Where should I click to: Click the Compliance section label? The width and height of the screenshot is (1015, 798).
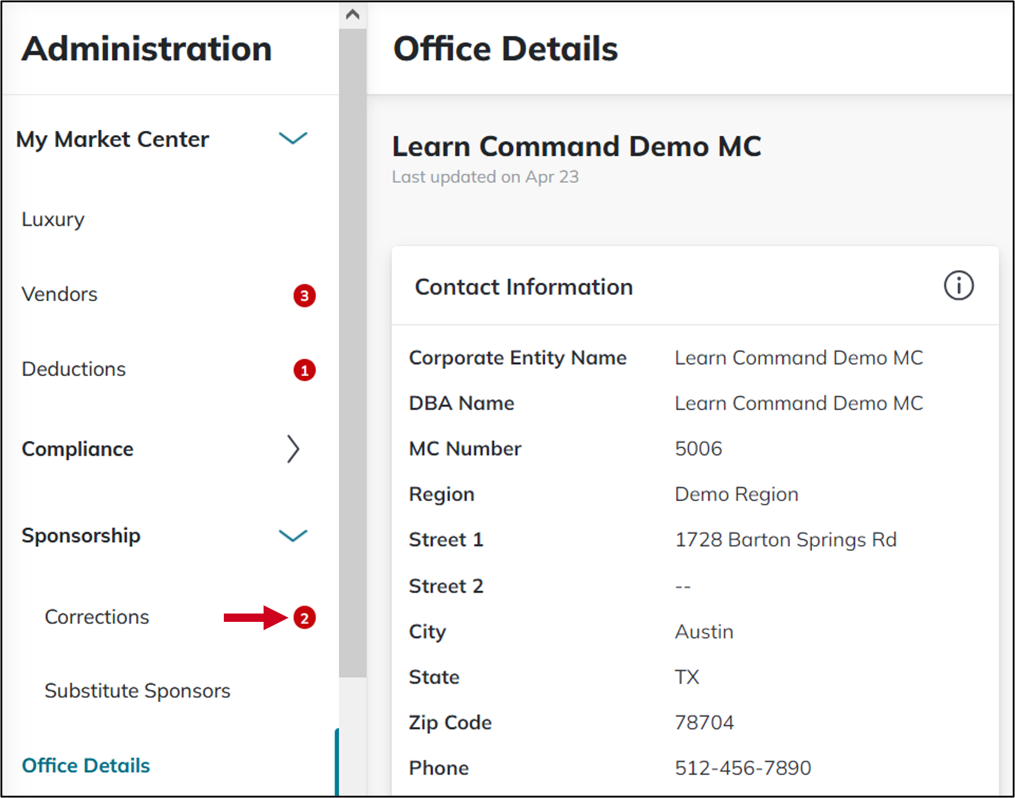point(77,449)
